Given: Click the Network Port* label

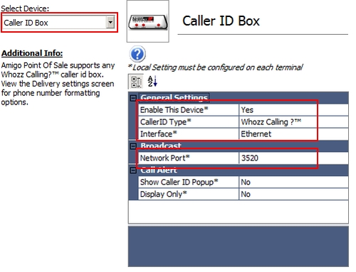Looking at the screenshot, I should pos(164,158).
